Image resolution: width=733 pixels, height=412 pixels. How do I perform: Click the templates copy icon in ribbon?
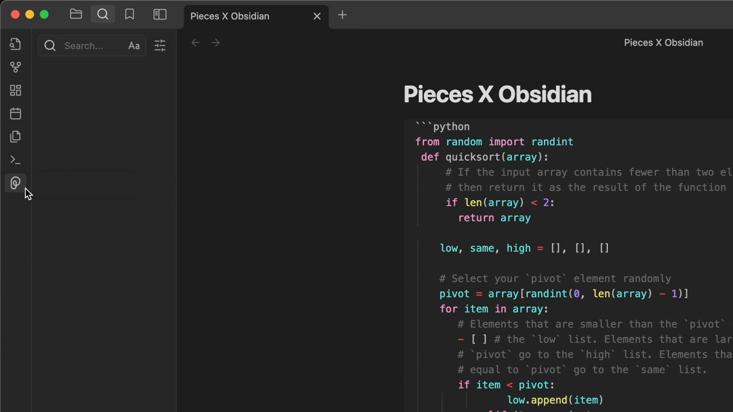(15, 137)
